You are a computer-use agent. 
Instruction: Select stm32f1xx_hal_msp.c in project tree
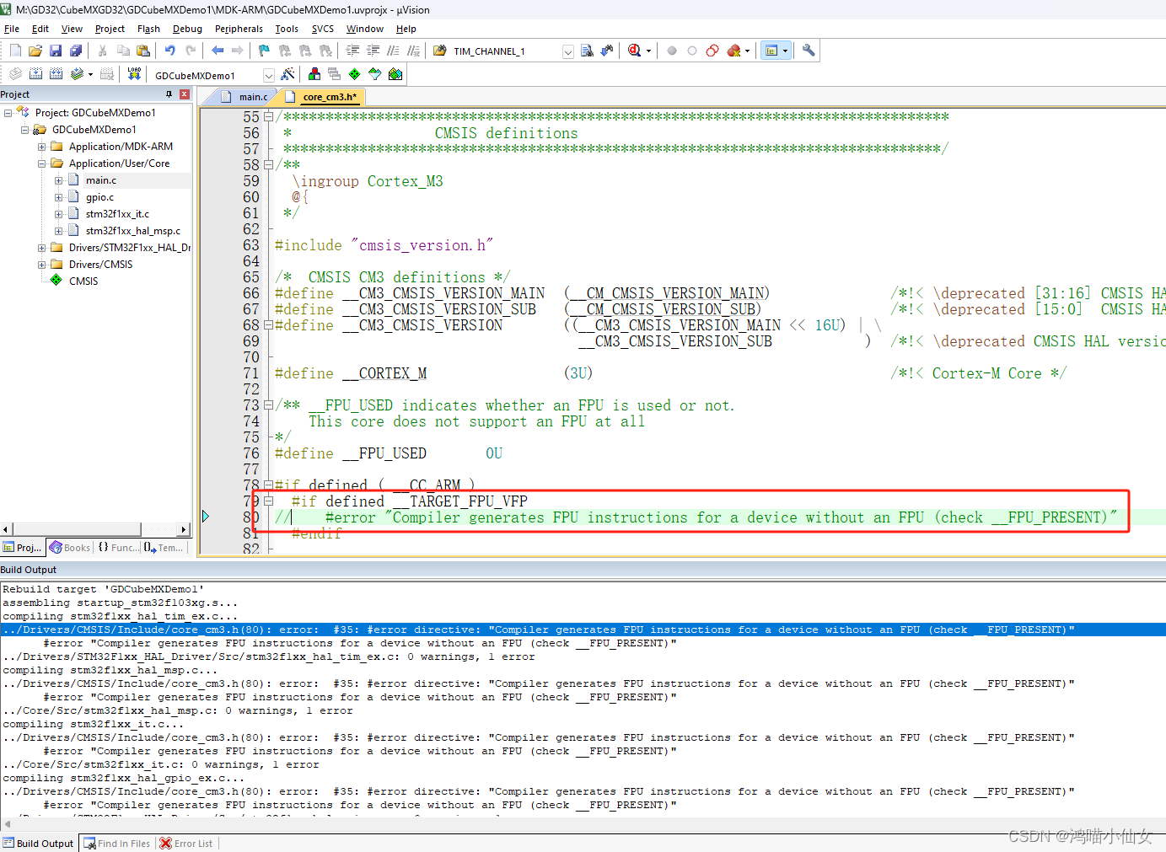[133, 231]
